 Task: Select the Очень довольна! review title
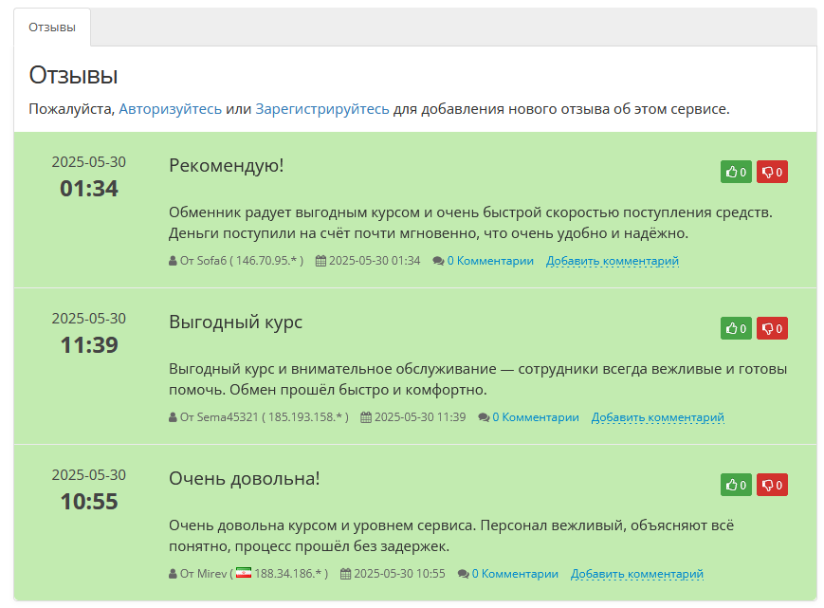click(x=245, y=479)
